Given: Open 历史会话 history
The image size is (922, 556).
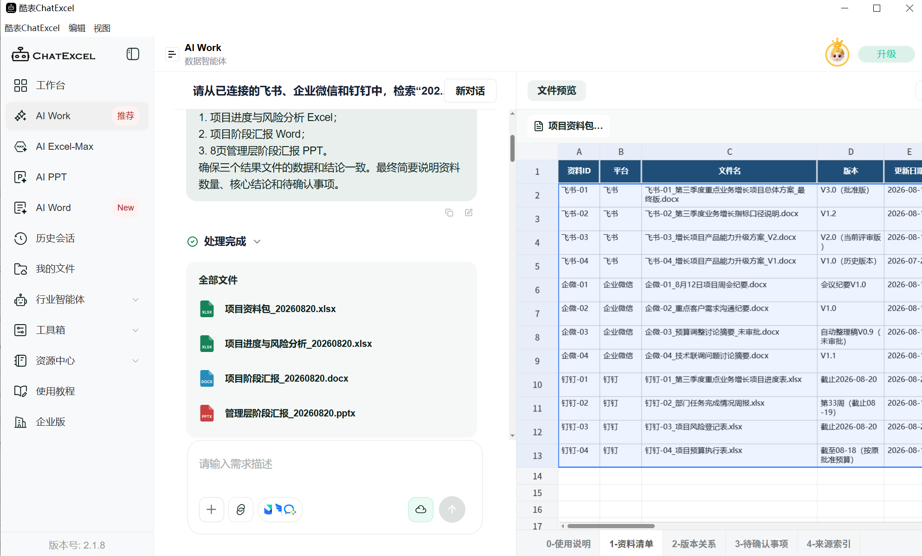Looking at the screenshot, I should [x=77, y=238].
